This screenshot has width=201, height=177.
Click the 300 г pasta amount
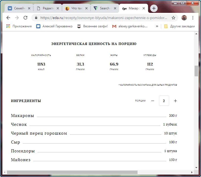173,116
